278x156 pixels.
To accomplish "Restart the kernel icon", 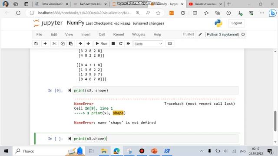I will point(121,43).
